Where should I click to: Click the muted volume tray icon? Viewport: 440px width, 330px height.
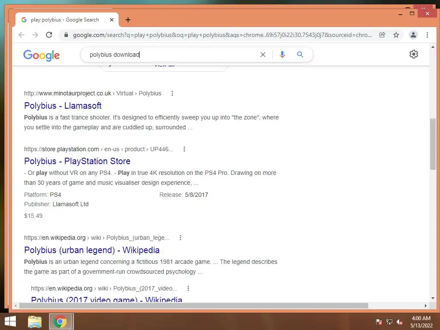coord(400,322)
